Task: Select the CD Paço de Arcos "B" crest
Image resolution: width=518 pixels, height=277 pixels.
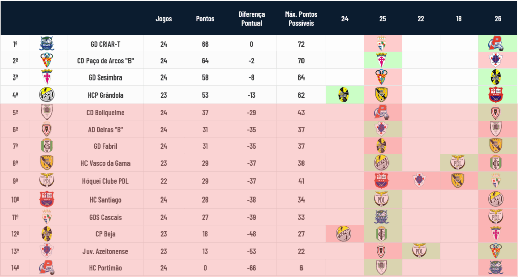Action: [x=47, y=60]
